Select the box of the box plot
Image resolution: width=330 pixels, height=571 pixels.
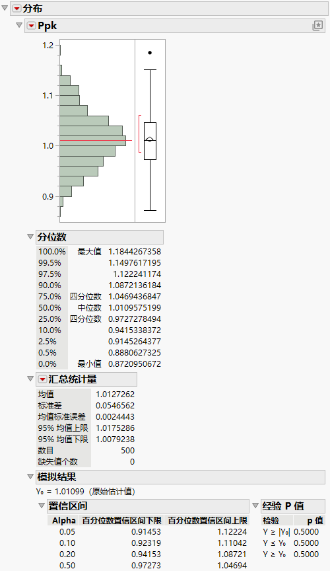click(150, 141)
